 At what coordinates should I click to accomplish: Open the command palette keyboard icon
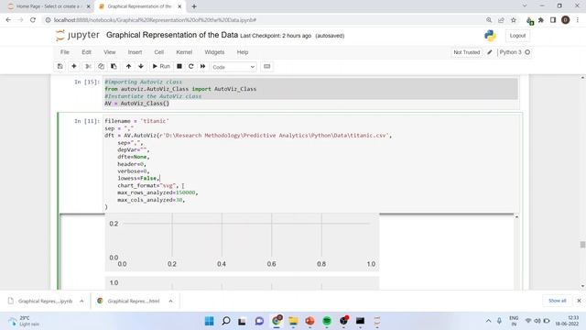tap(266, 67)
